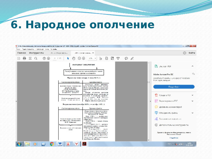The width and height of the screenshot is (212, 159).
Task: Click the Редактировать PDF tool icon
Action: point(156,101)
